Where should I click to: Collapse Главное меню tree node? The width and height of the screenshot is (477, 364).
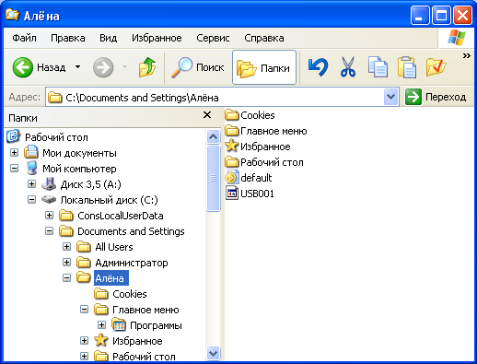click(84, 309)
